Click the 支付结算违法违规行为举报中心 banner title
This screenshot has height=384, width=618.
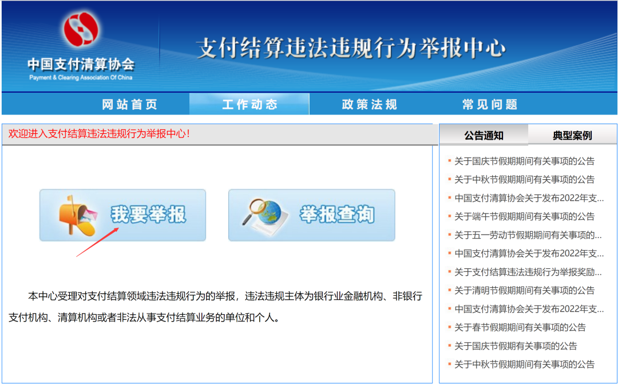pos(351,49)
